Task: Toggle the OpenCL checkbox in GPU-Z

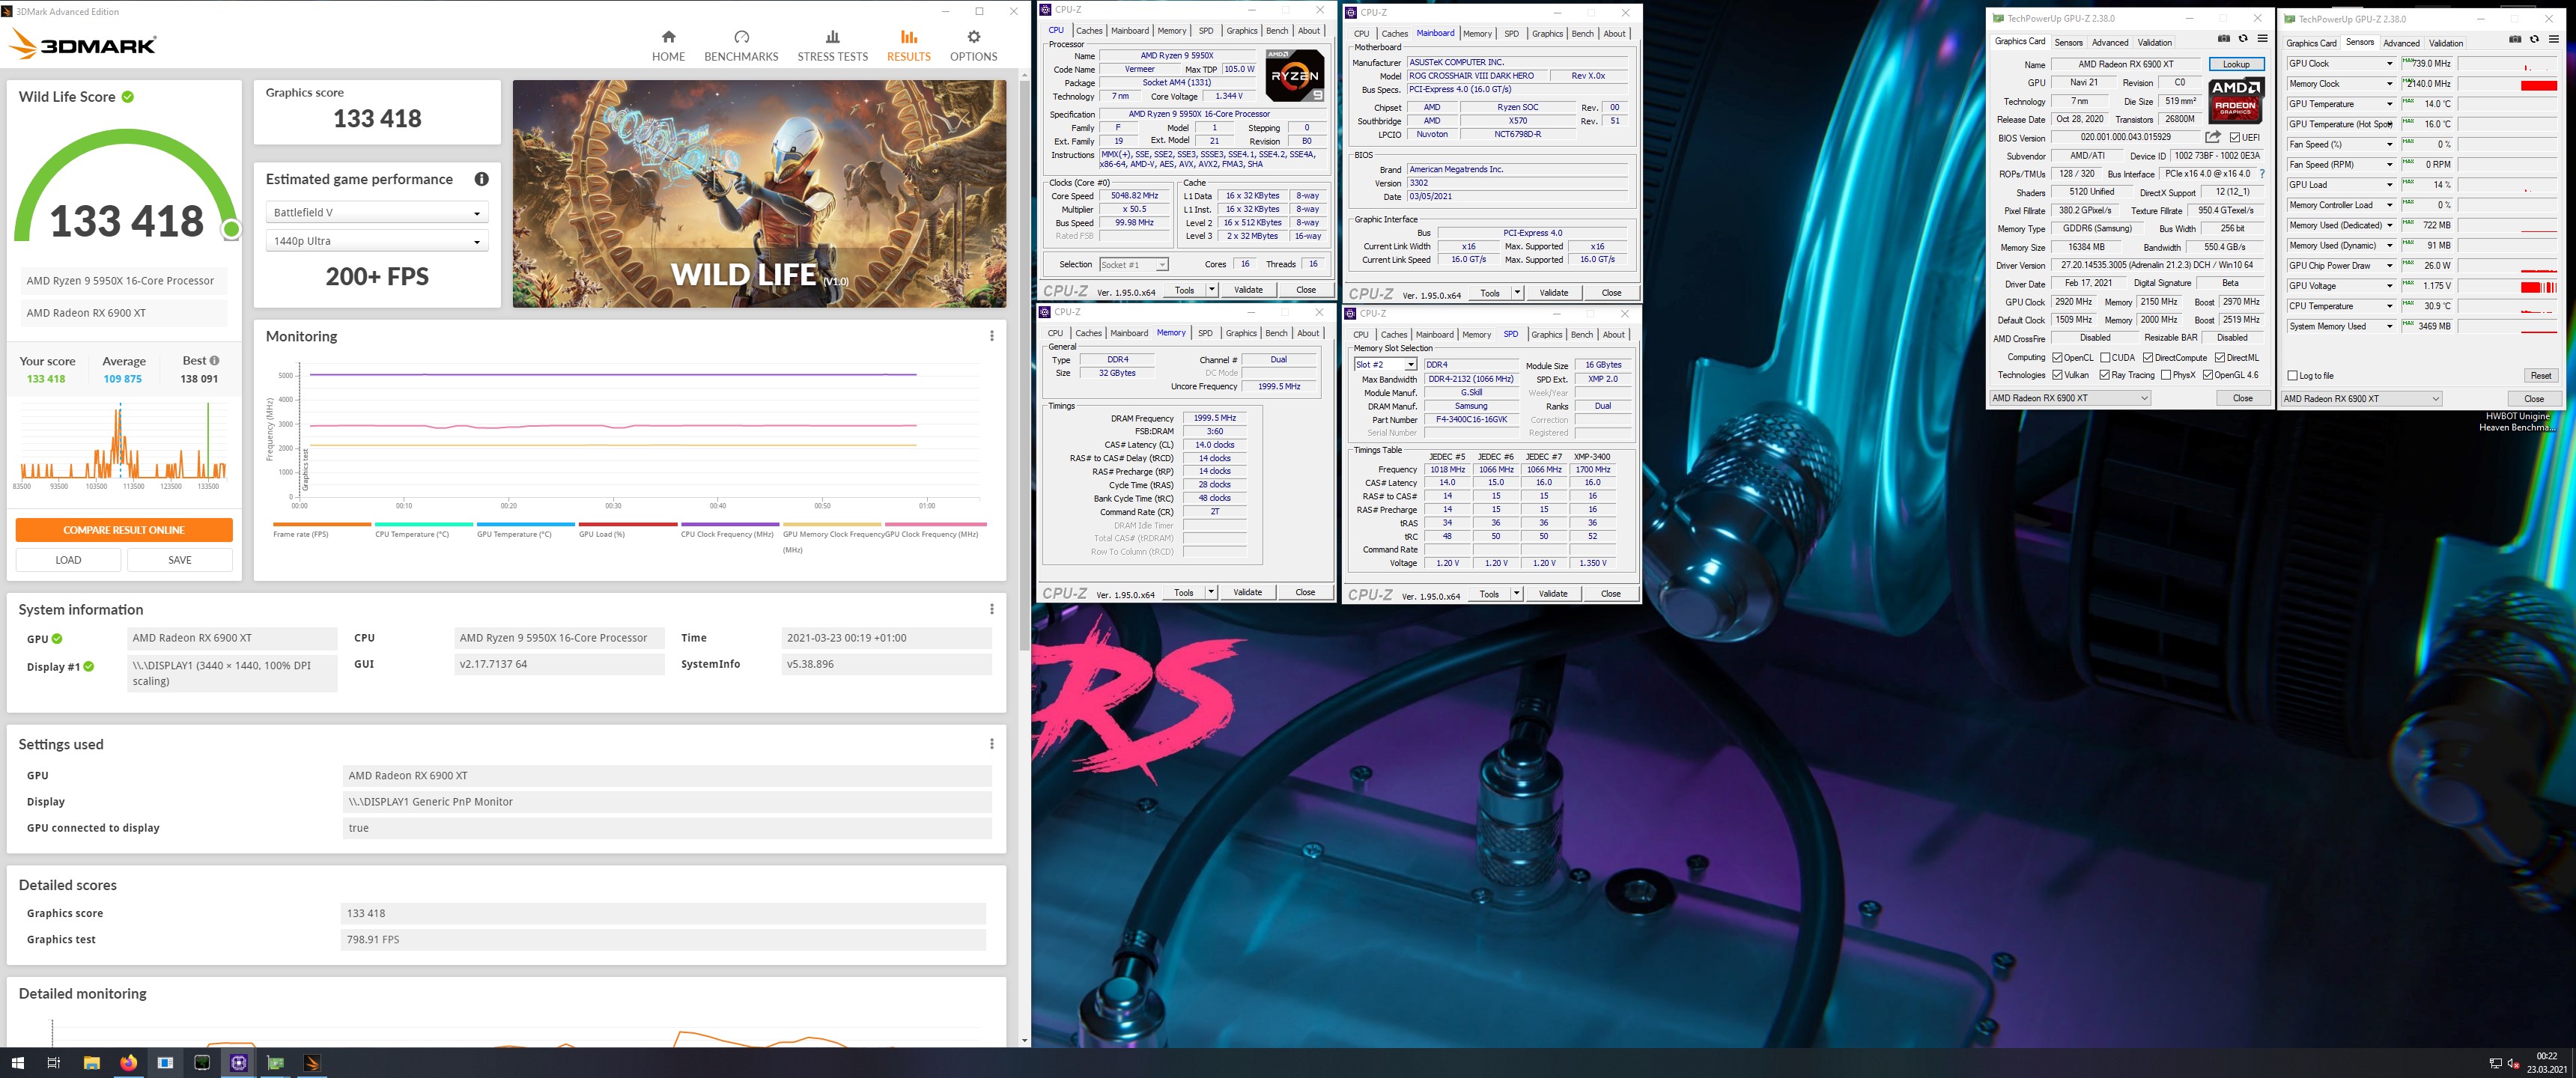Action: [2057, 357]
